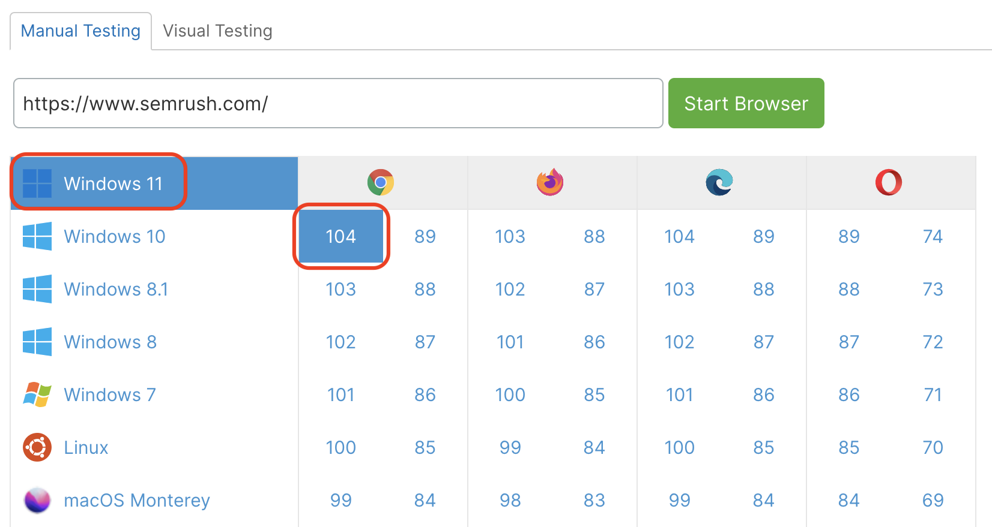Image resolution: width=992 pixels, height=527 pixels.
Task: Click the Ubuntu Linux logo icon
Action: point(37,447)
